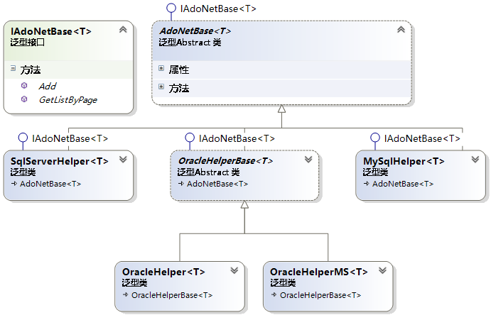Click 泛型类 subtitle in SqlServerHelper<T> box

pos(23,172)
